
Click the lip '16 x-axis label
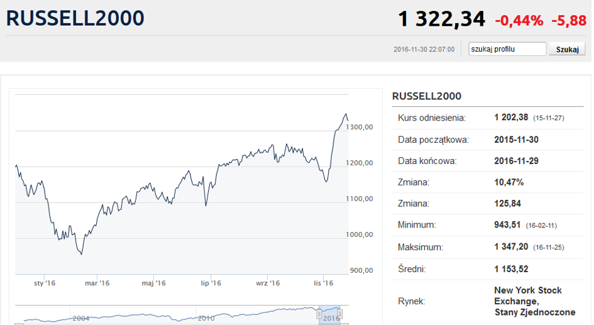(211, 284)
